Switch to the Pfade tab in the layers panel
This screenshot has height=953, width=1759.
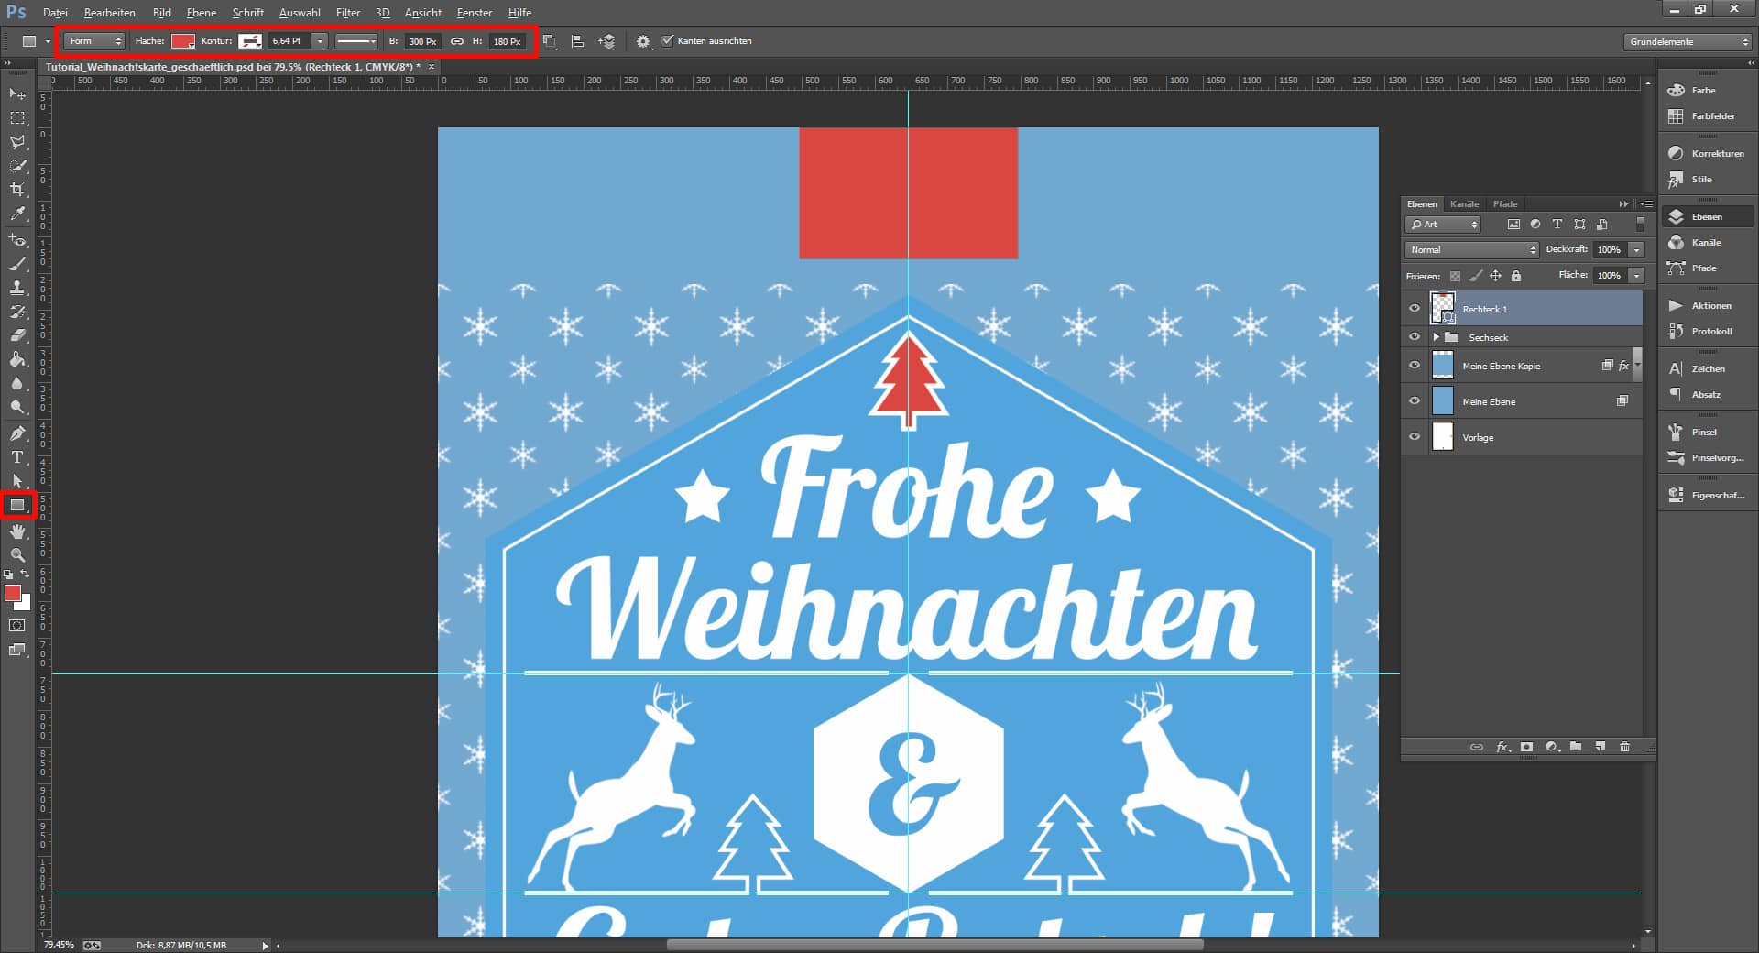pyautogui.click(x=1505, y=203)
